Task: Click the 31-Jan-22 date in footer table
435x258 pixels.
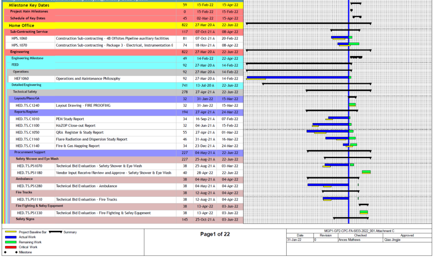Action: point(294,240)
